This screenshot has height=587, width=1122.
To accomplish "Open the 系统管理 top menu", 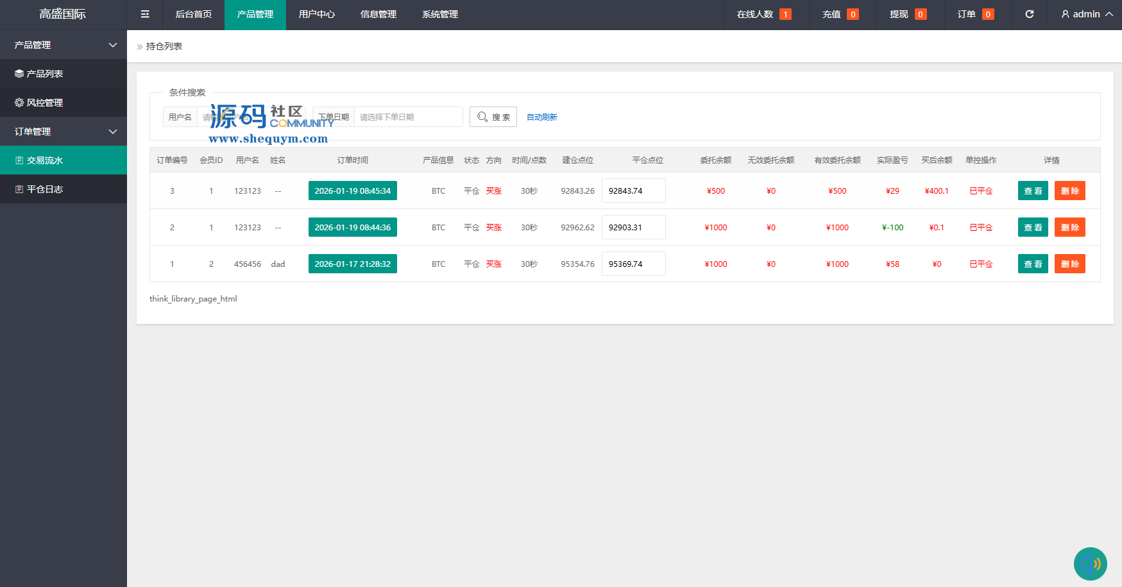I will 440,14.
